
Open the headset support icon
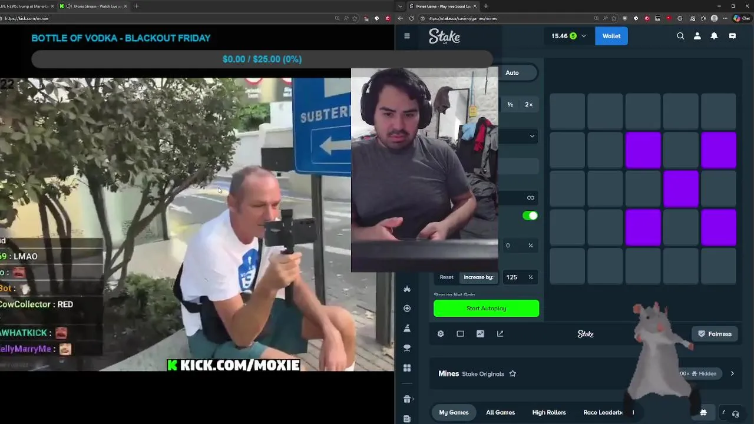click(735, 413)
